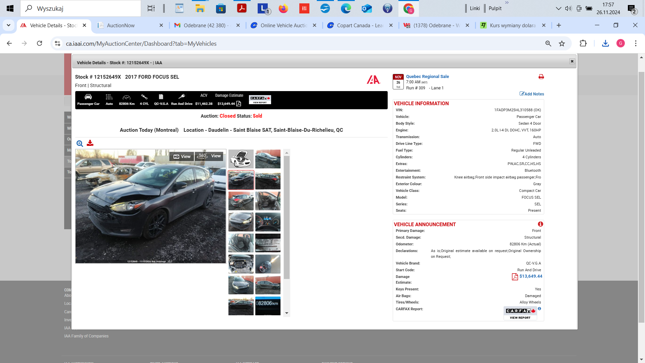Close the Vehicle Details dialog

pos(572,61)
